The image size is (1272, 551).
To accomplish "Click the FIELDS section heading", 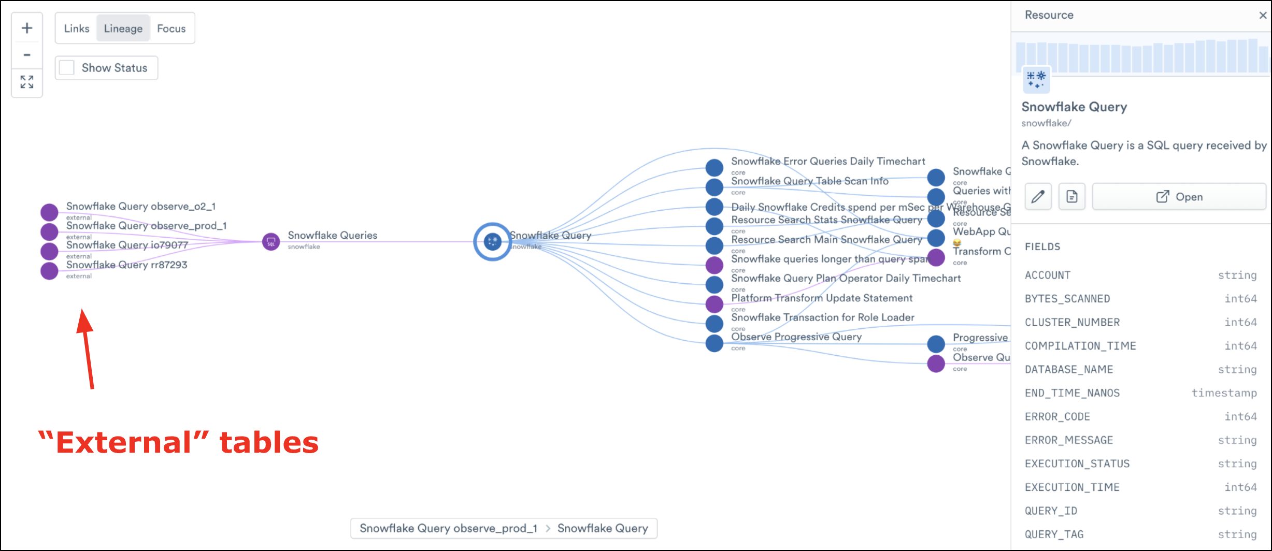I will 1042,247.
